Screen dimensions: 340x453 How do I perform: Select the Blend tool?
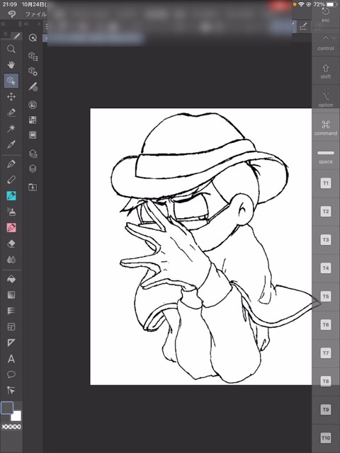(11, 260)
